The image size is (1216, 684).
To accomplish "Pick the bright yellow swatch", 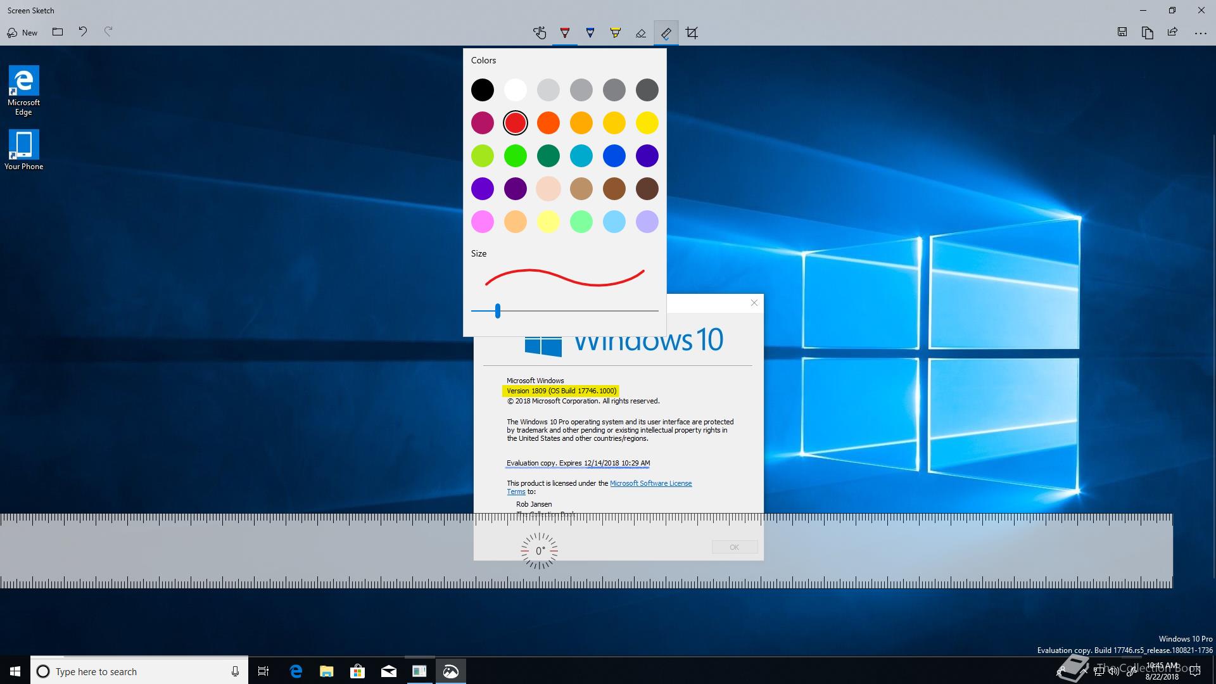I will pyautogui.click(x=647, y=123).
